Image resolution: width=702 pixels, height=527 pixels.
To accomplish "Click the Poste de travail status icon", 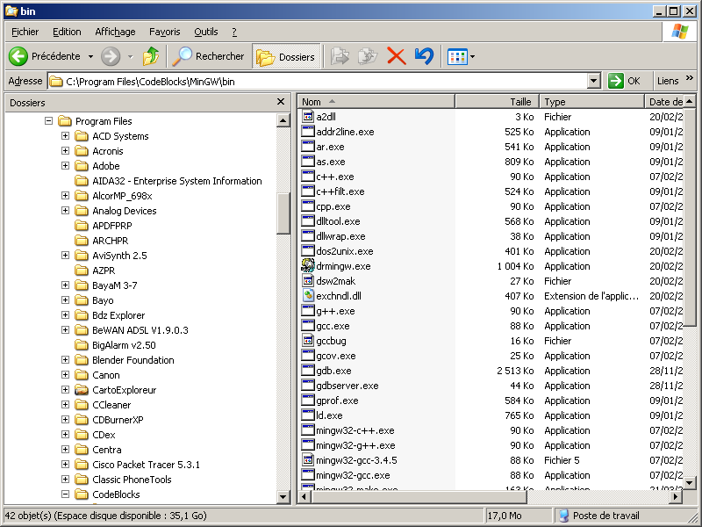I will click(x=564, y=516).
